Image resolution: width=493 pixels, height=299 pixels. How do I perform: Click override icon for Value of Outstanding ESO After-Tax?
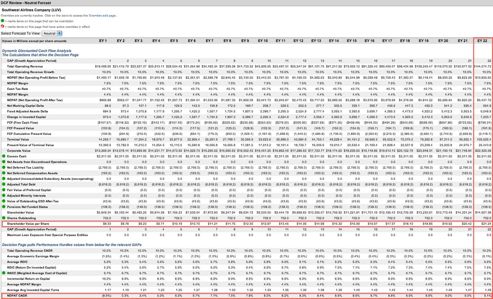pyautogui.click(x=4, y=201)
